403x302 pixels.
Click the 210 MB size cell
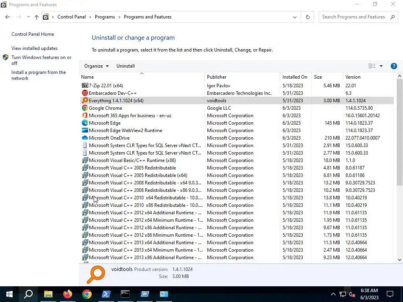pos(332,138)
